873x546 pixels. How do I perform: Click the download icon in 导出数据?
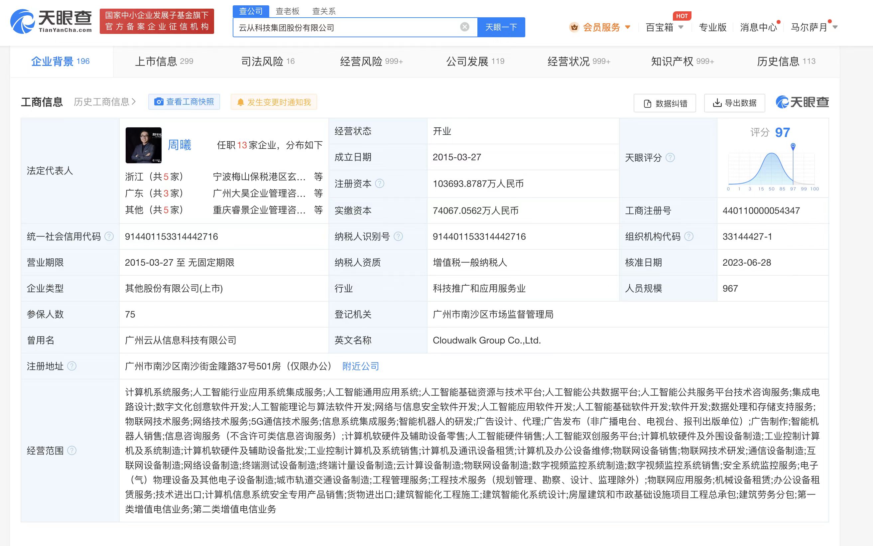coord(717,103)
